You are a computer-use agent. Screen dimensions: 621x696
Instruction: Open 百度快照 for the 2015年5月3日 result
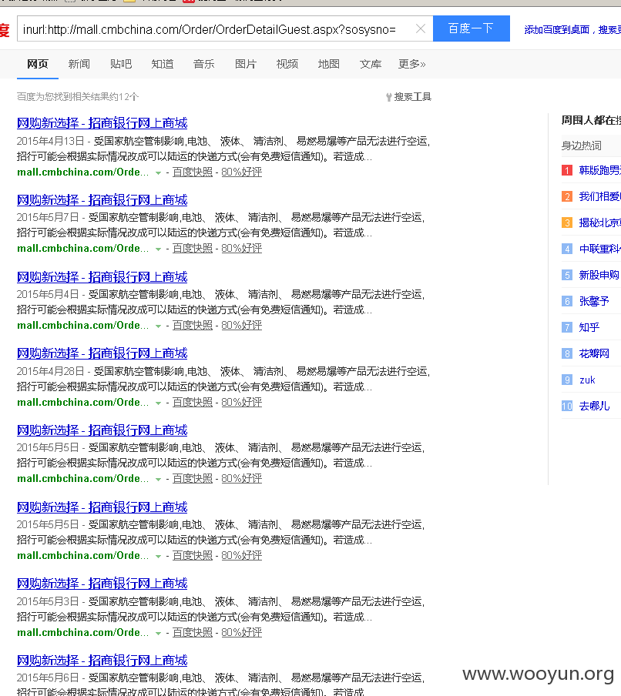pyautogui.click(x=193, y=633)
